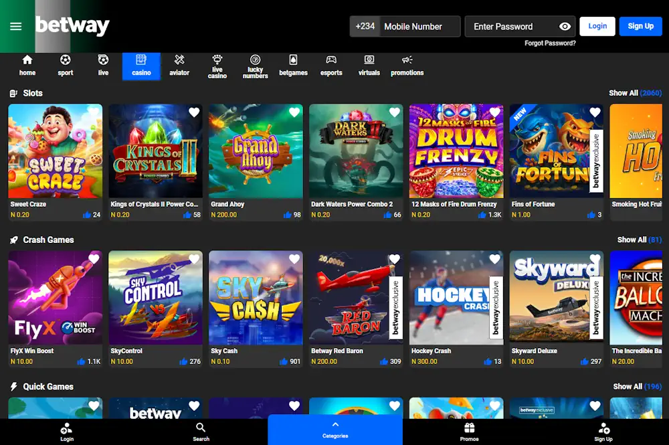The height and width of the screenshot is (445, 669).
Task: Open the hamburger menu
Action: point(16,27)
